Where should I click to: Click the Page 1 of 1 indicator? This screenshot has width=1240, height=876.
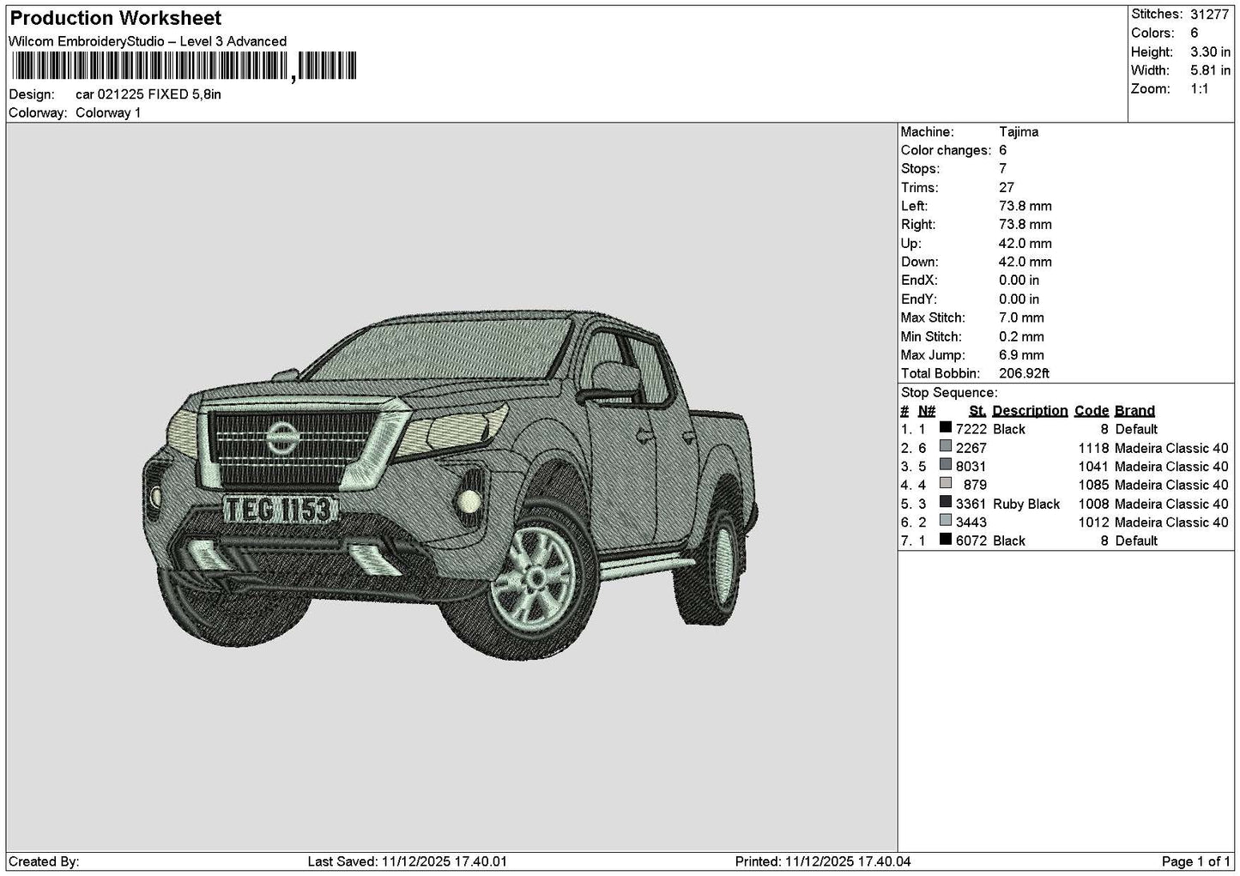click(1196, 861)
